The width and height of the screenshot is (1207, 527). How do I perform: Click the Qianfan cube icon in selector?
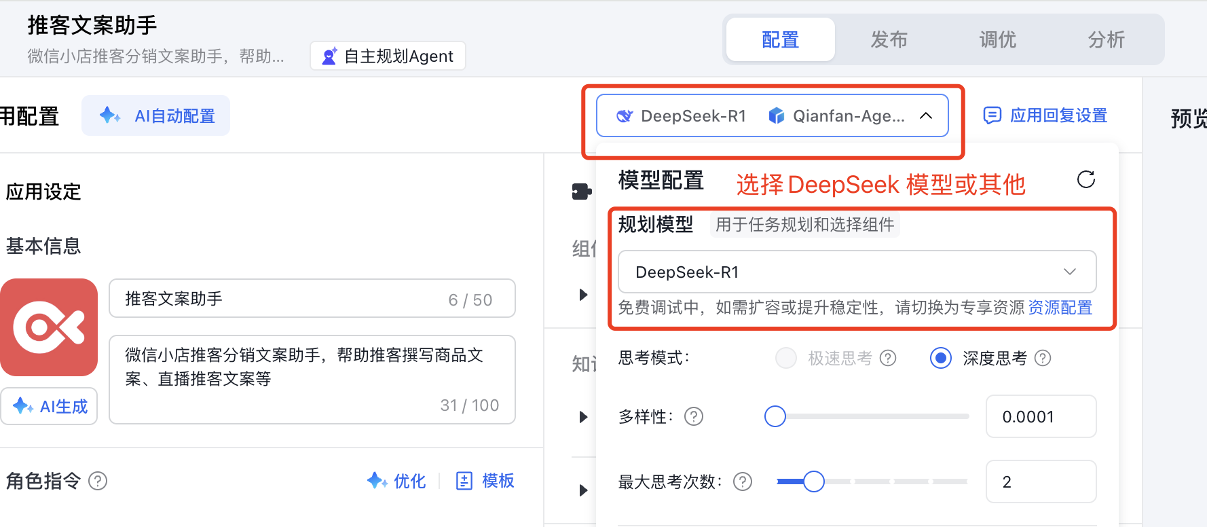pos(777,116)
